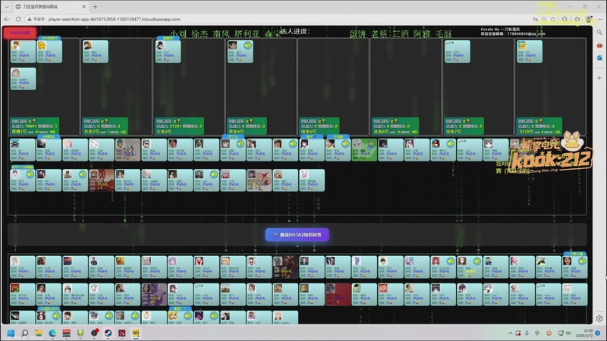Click the plus icon in Edge sidebar

(x=599, y=78)
